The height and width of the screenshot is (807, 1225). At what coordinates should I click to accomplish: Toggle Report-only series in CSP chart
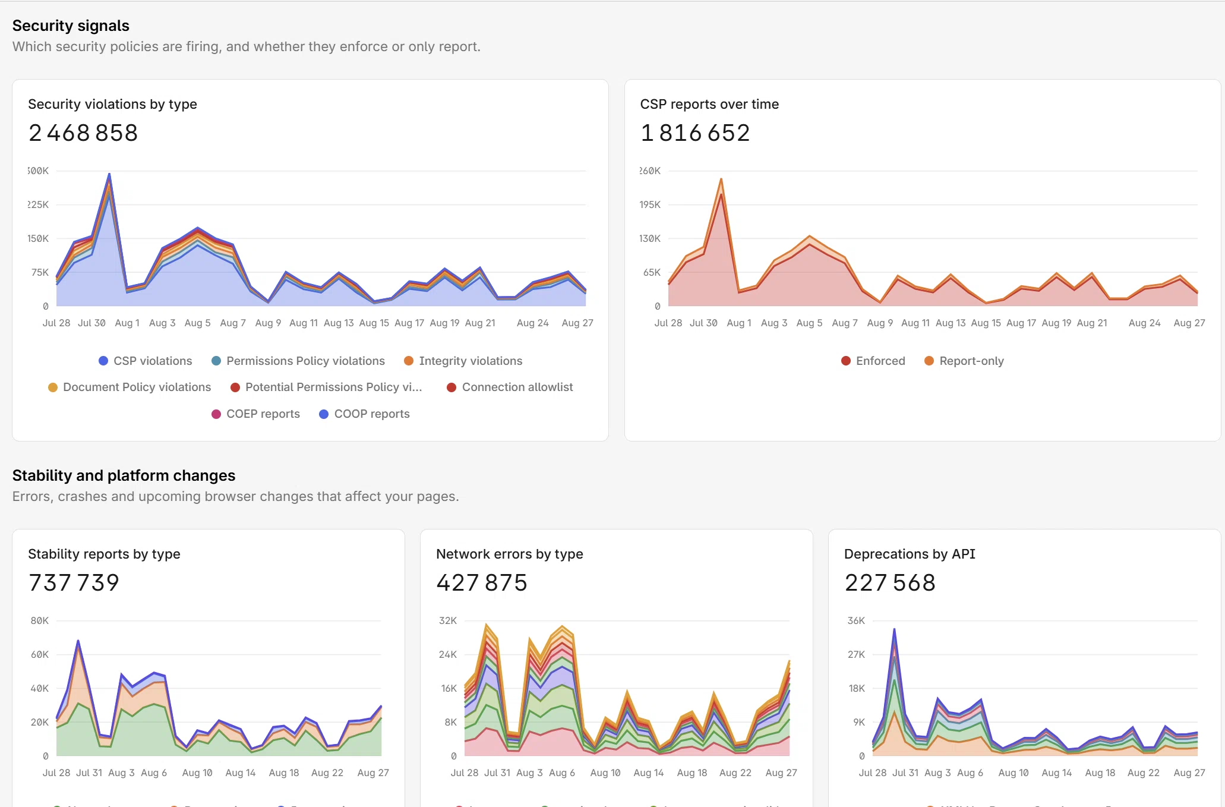(964, 361)
